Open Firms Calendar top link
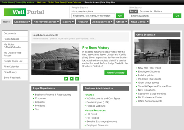184x130 pixels. point(74,2)
